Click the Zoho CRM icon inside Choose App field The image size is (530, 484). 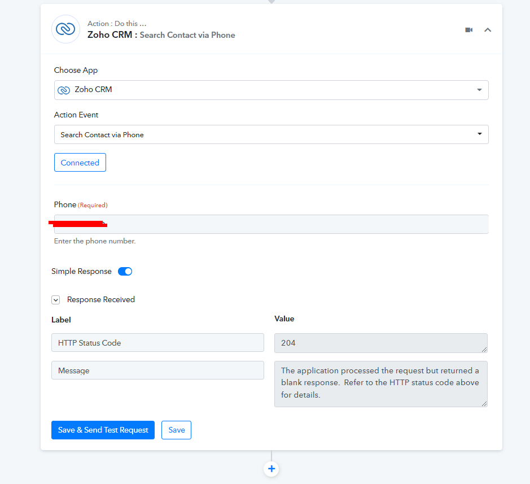pos(64,90)
